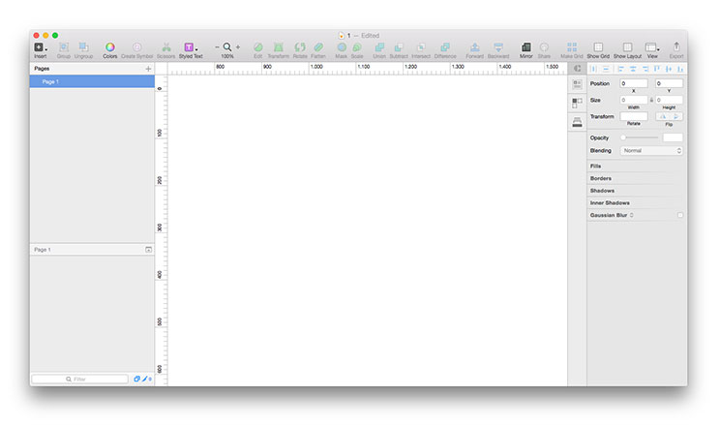Apply the Intersect boolean operation

[421, 47]
